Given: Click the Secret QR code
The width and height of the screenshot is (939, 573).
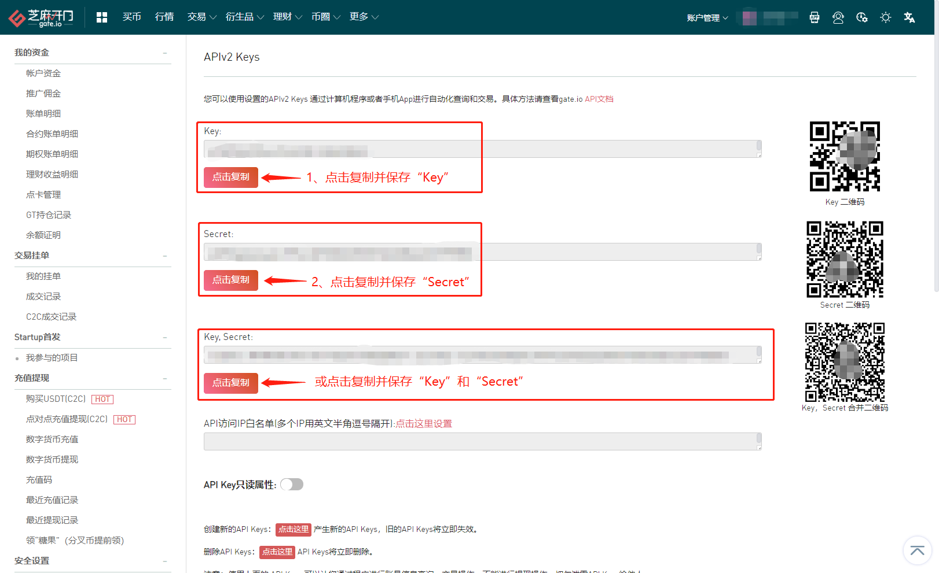Looking at the screenshot, I should tap(845, 259).
